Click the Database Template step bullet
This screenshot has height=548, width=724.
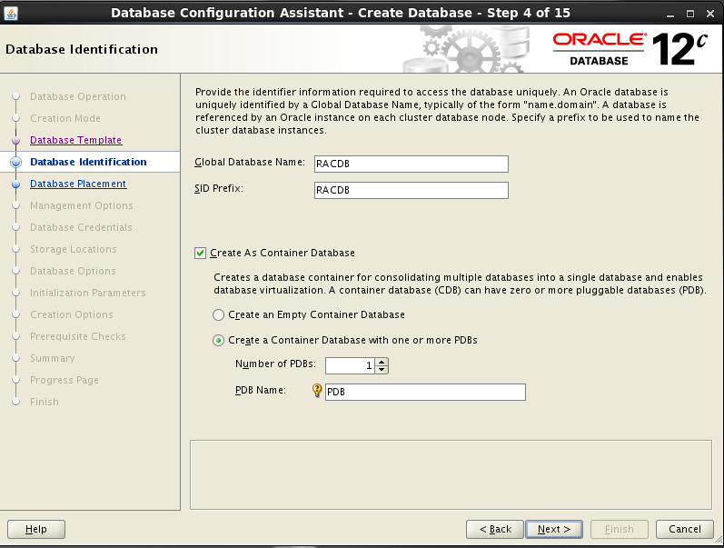(x=16, y=141)
